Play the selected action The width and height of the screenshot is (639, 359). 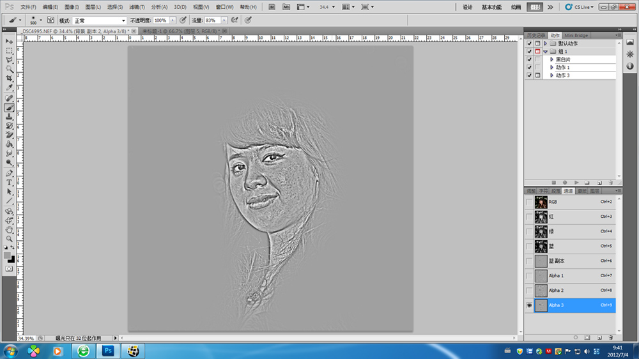pyautogui.click(x=576, y=183)
